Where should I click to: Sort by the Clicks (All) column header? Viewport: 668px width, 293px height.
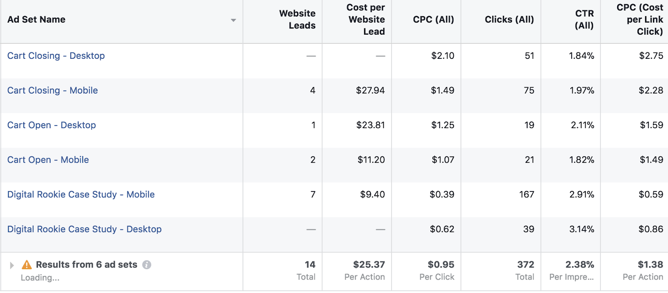tap(509, 20)
